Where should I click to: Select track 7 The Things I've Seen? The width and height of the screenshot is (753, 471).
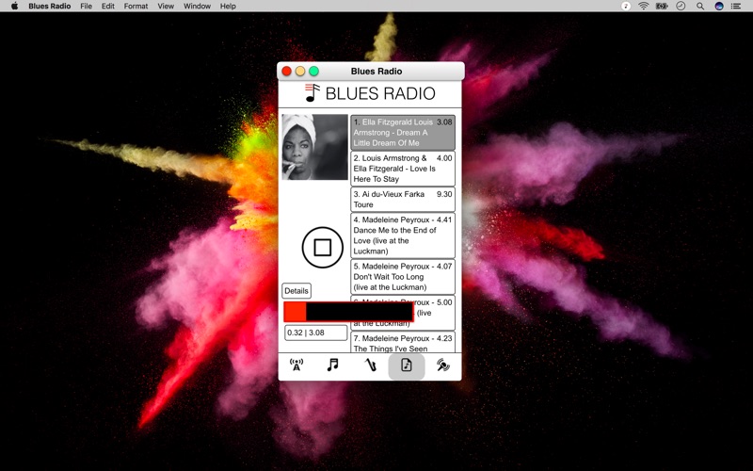pyautogui.click(x=403, y=343)
